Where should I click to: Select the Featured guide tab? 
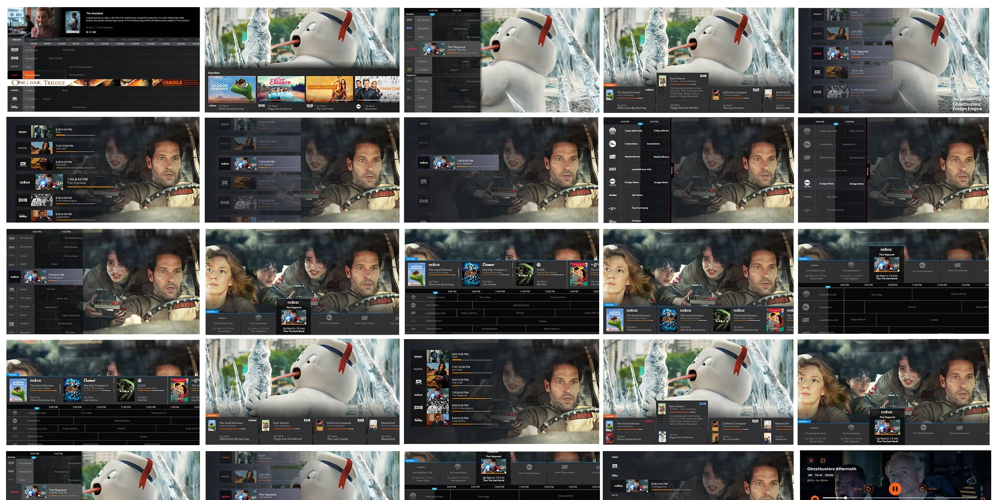click(16, 40)
